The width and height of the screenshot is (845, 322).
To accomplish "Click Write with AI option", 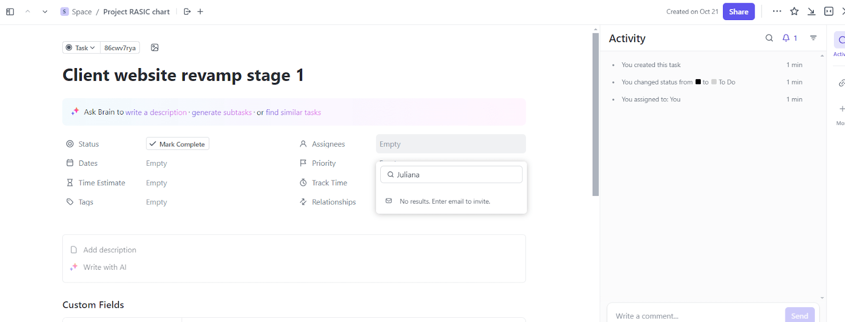I will coord(105,267).
